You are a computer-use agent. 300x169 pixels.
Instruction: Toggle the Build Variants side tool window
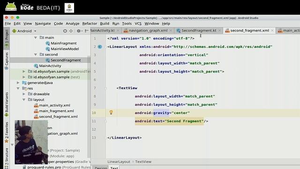pyautogui.click(x=7, y=104)
